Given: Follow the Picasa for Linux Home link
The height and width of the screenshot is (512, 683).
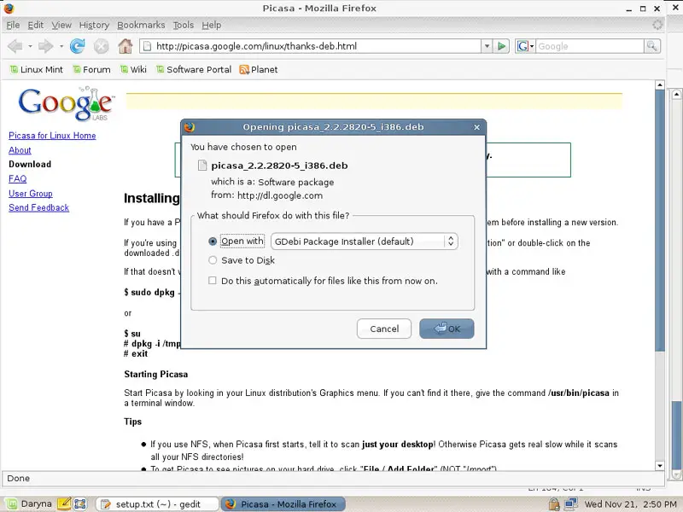Looking at the screenshot, I should (x=52, y=136).
